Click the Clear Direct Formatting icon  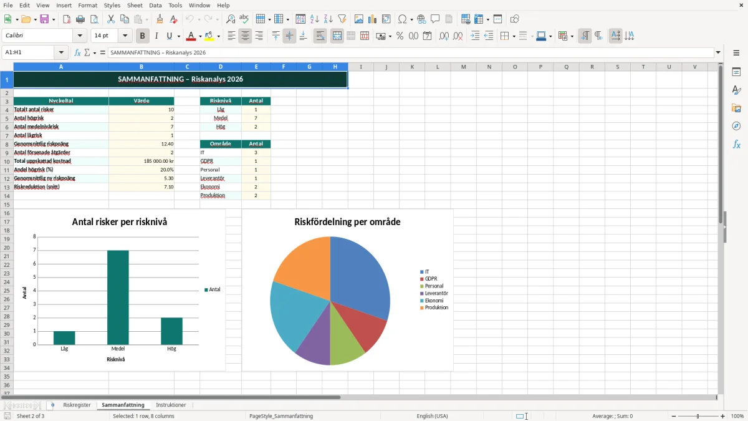(x=174, y=19)
